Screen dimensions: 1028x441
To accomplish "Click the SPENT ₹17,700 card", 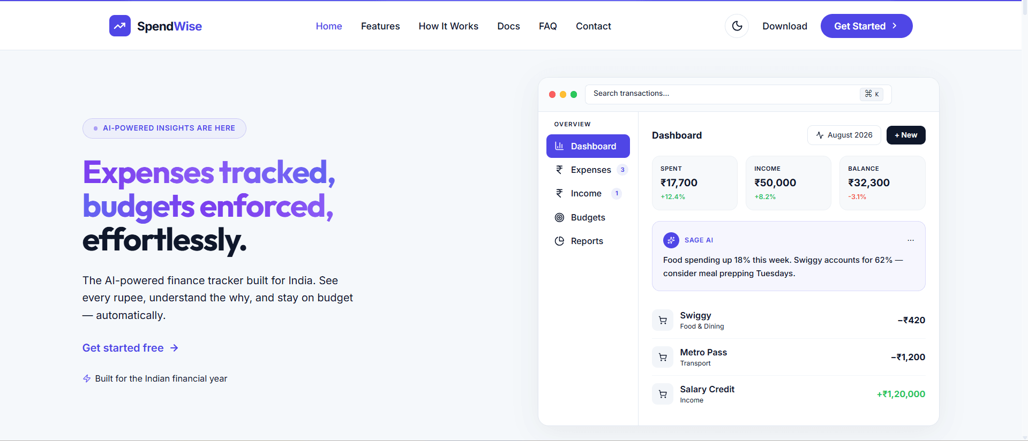I will tap(694, 183).
